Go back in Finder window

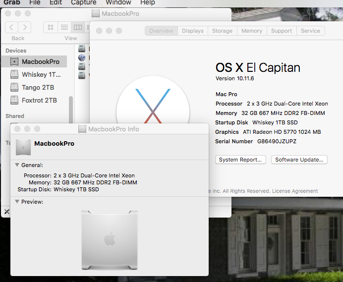[11, 27]
